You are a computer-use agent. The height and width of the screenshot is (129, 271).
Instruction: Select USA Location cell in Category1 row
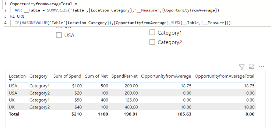[x=13, y=86]
